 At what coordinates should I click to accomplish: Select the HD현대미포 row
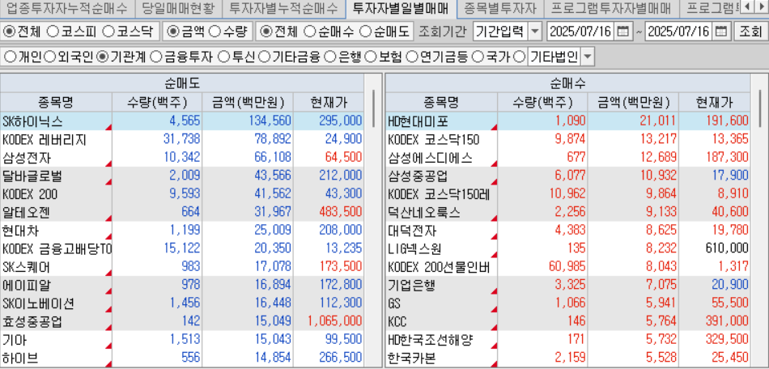click(x=568, y=121)
